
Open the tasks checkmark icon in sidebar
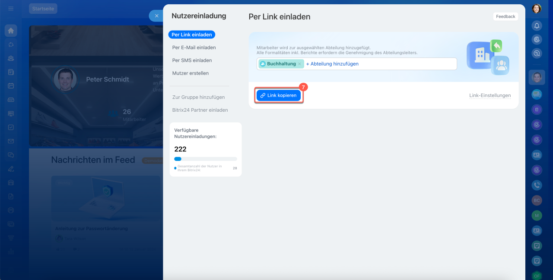coord(11,127)
